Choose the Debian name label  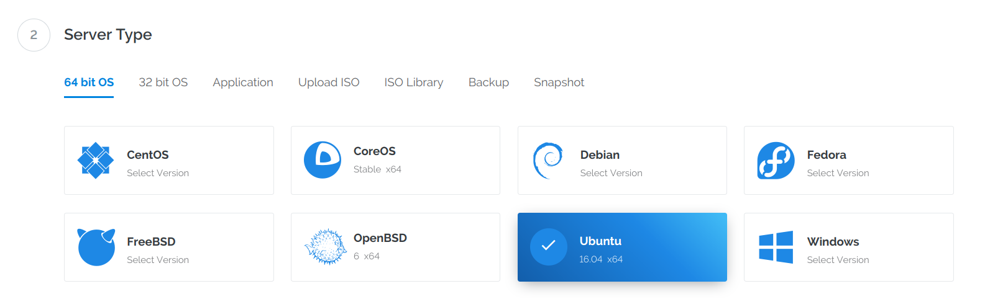(600, 155)
